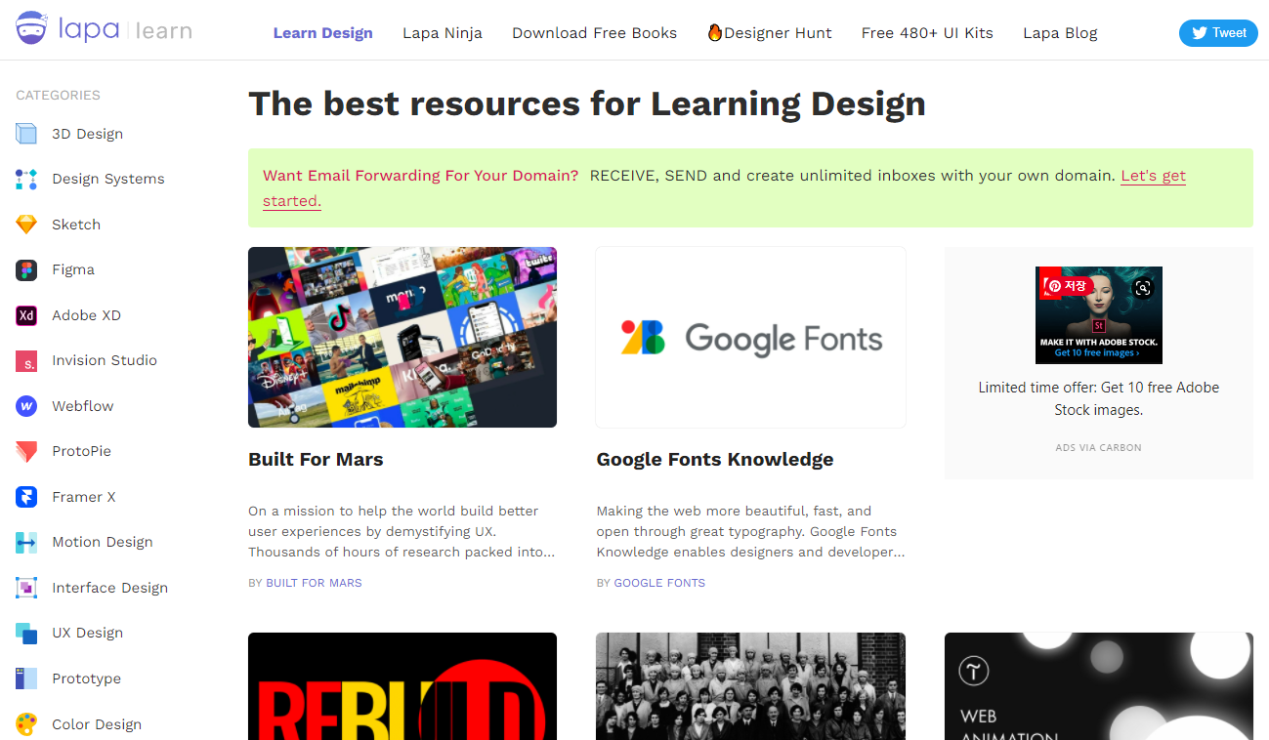Select the Prototype category label
The image size is (1269, 740).
[86, 678]
